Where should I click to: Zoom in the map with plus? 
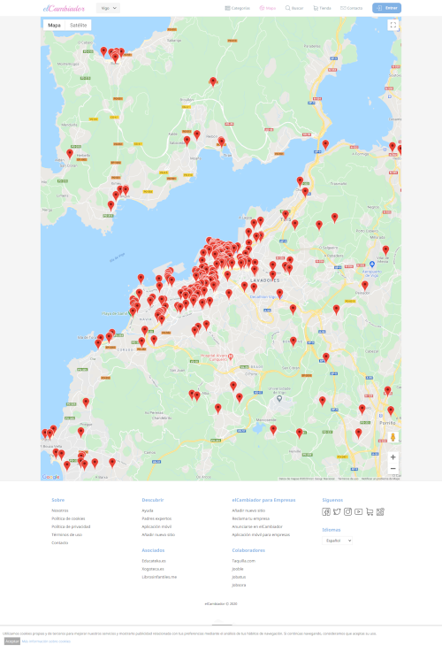tap(393, 457)
